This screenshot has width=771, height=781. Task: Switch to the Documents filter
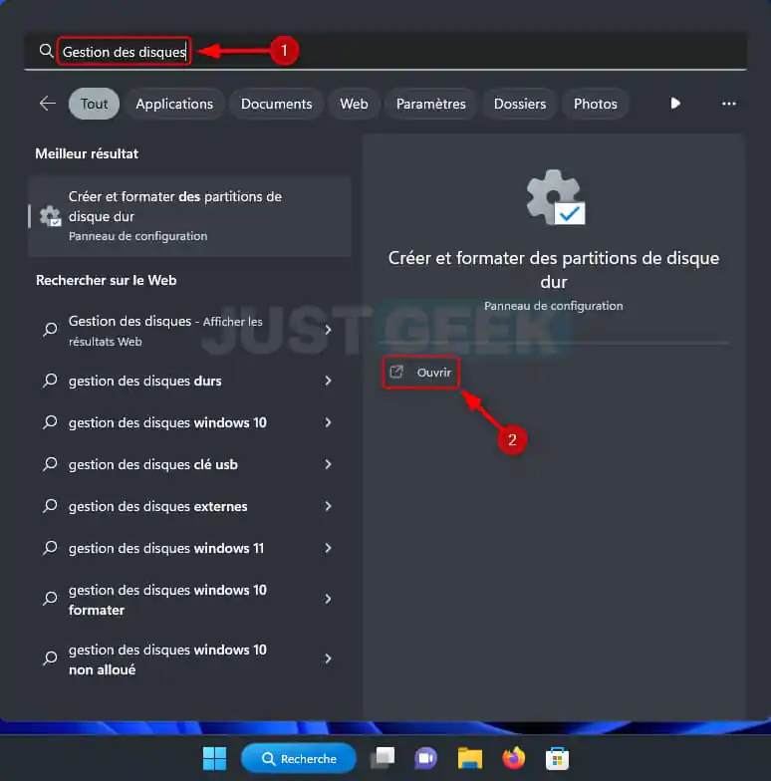pos(277,104)
